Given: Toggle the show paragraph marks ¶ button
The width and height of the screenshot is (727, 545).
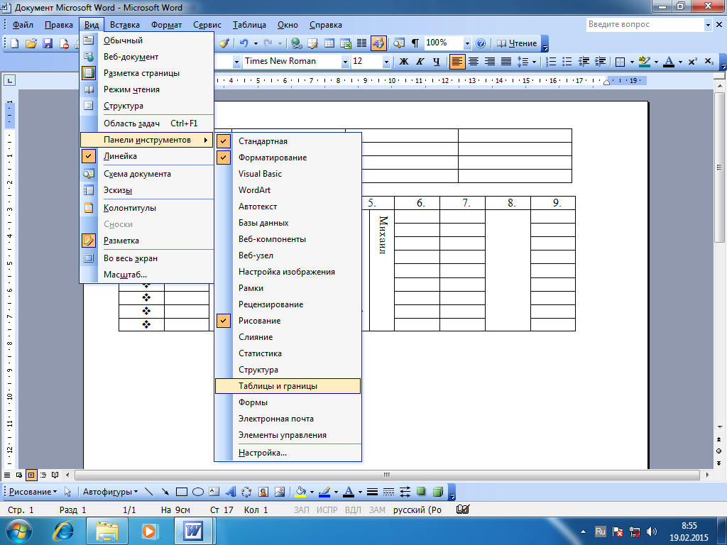Looking at the screenshot, I should coord(415,43).
